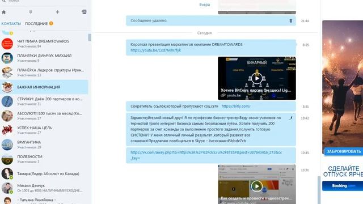Go to the Skype home screen icon

pyautogui.click(x=4, y=12)
